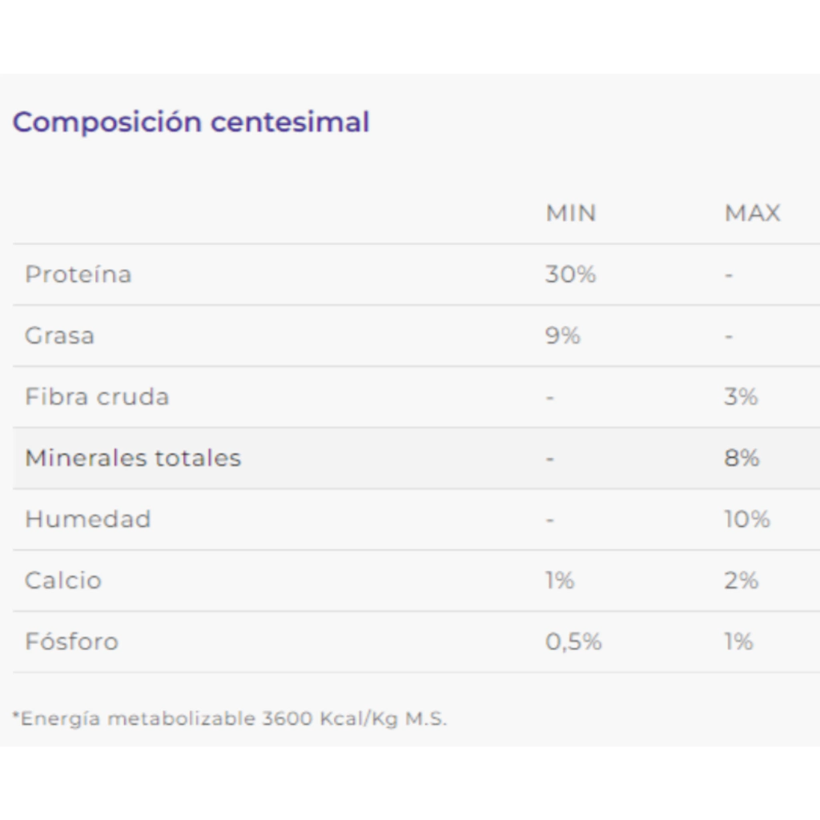Click the 30% protein minimum value

[570, 275]
